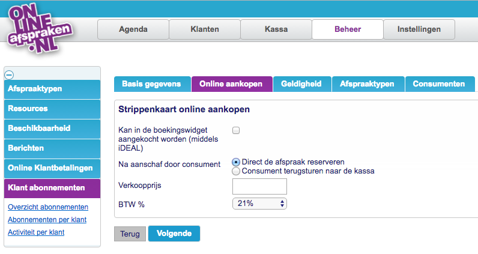The height and width of the screenshot is (254, 478).
Task: Select Direct de afspraak reserveren
Action: click(235, 162)
